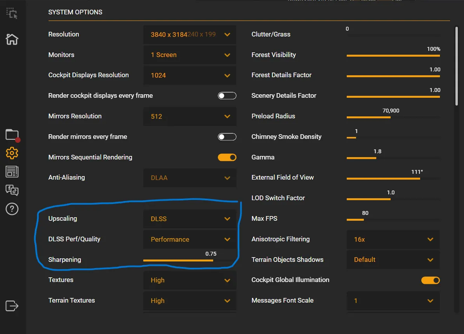The width and height of the screenshot is (464, 334).
Task: Toggle Render mirrors every frame switch
Action: [227, 137]
